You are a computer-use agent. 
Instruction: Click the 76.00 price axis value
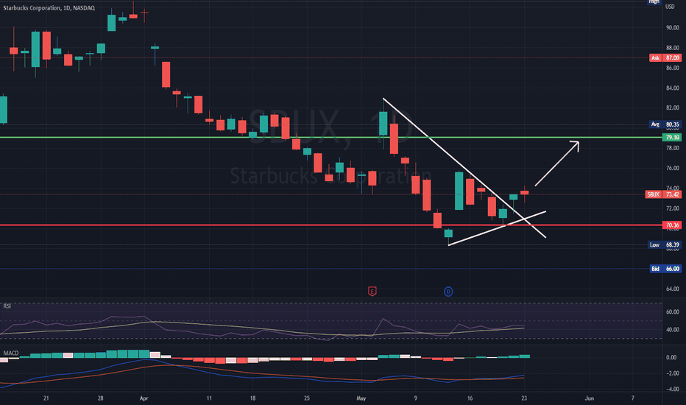pos(673,168)
